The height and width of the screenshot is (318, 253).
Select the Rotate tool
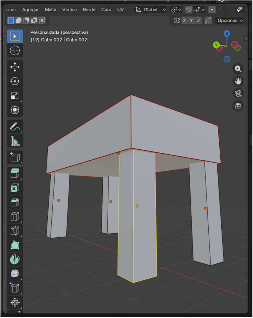click(x=15, y=81)
